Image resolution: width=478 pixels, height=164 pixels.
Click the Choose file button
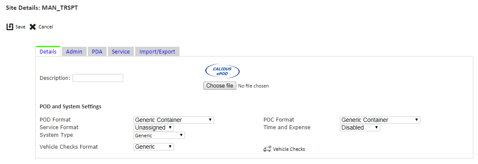[220, 86]
